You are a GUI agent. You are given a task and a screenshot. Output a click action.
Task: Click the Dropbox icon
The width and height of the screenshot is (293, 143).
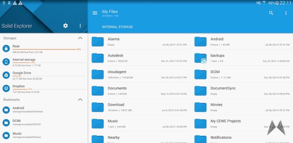pyautogui.click(x=6, y=88)
